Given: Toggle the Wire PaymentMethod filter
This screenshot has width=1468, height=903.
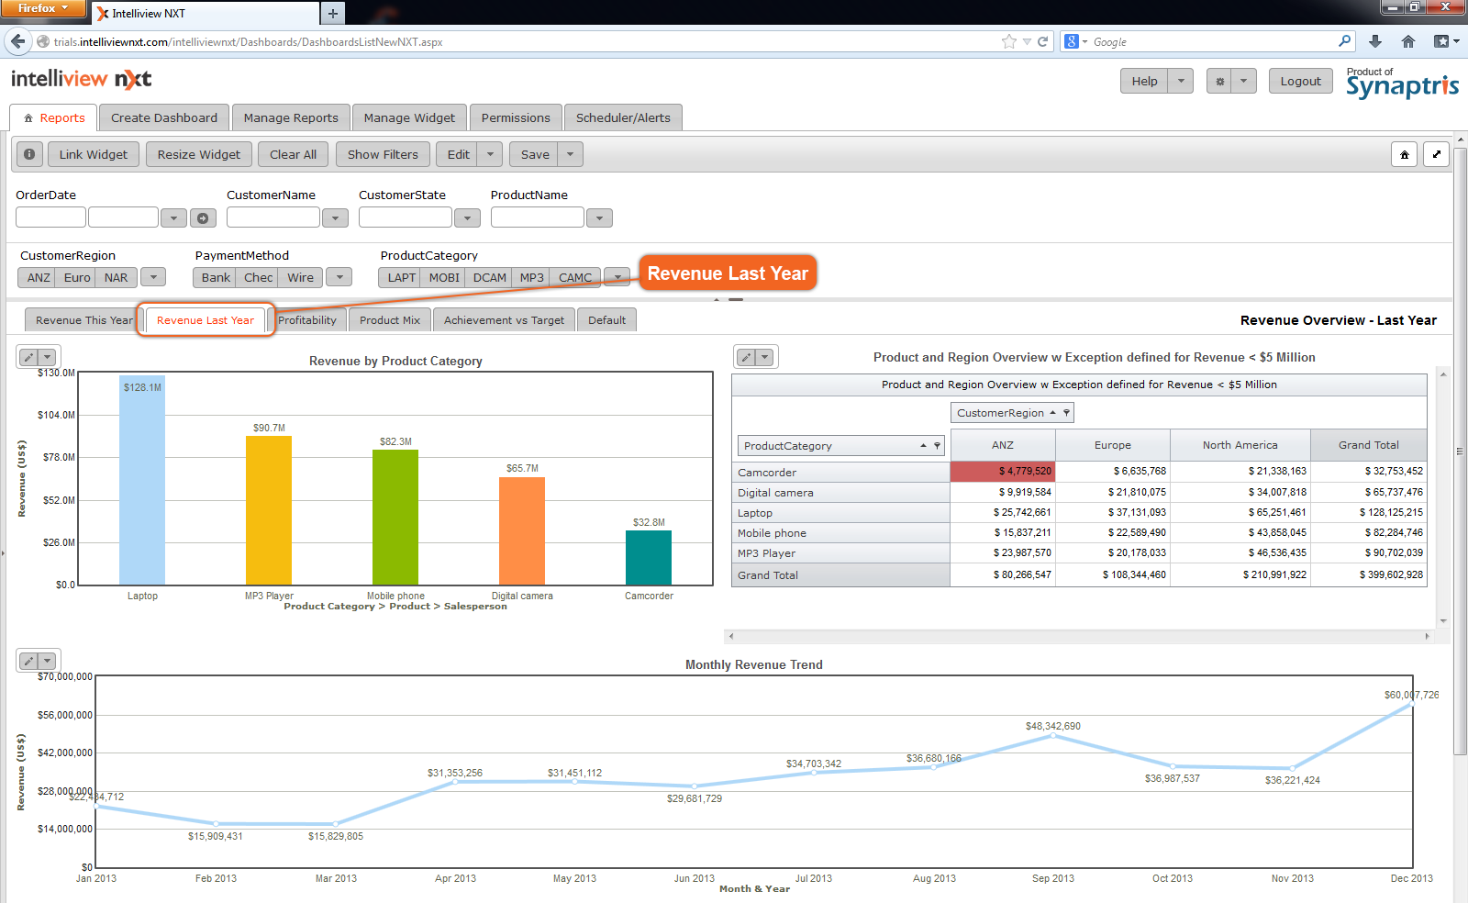Looking at the screenshot, I should 300,277.
